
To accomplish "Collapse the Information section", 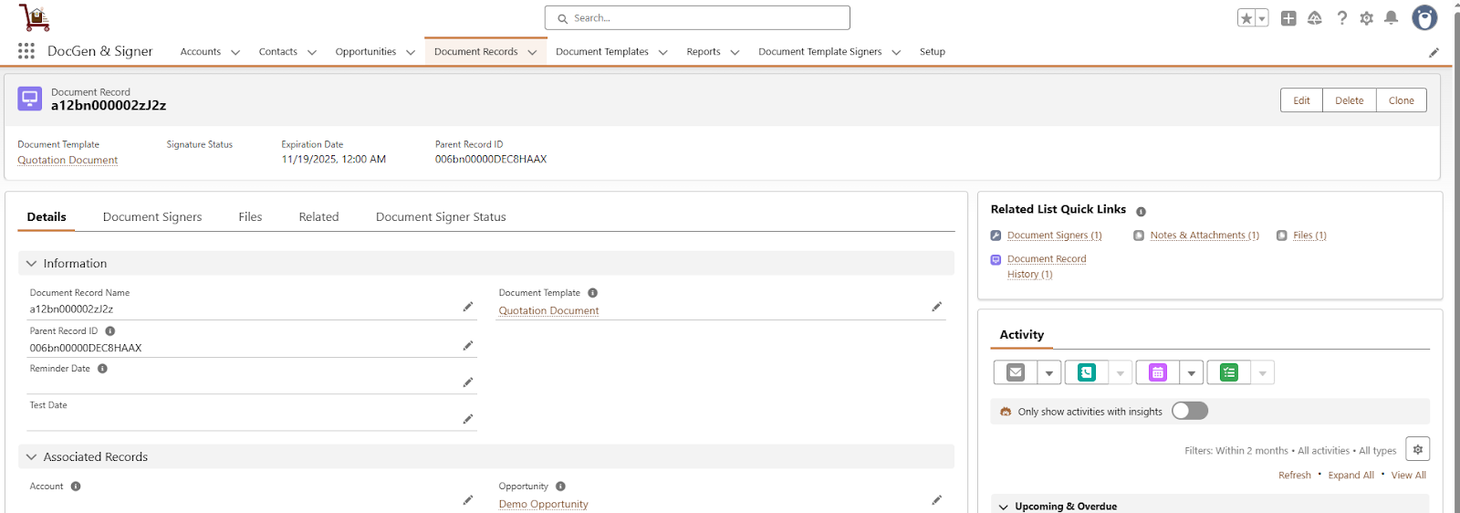I will pyautogui.click(x=32, y=264).
